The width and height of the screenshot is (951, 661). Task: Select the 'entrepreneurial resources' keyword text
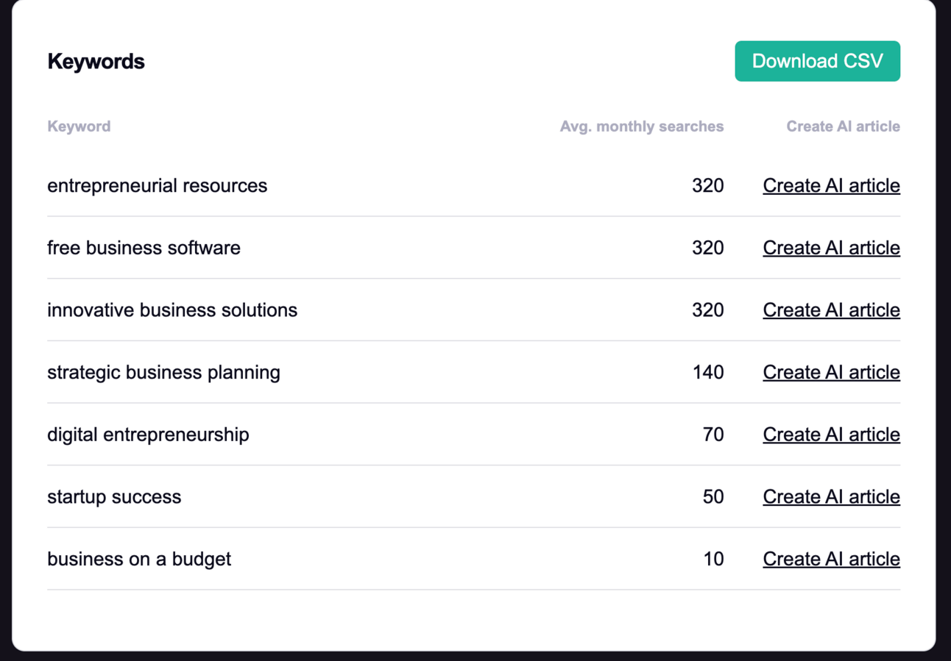click(x=157, y=186)
